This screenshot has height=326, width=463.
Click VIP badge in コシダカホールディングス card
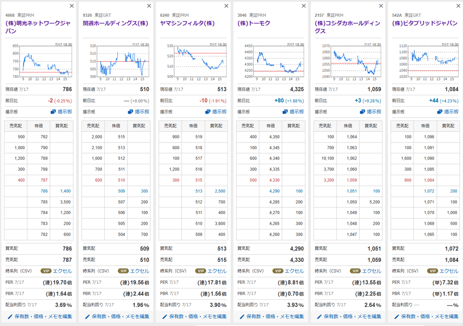356,271
